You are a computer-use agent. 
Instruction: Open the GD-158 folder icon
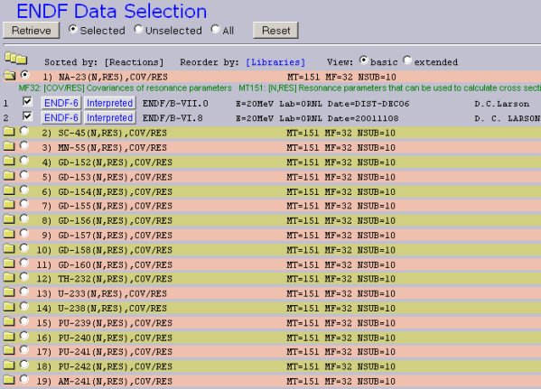(9, 249)
